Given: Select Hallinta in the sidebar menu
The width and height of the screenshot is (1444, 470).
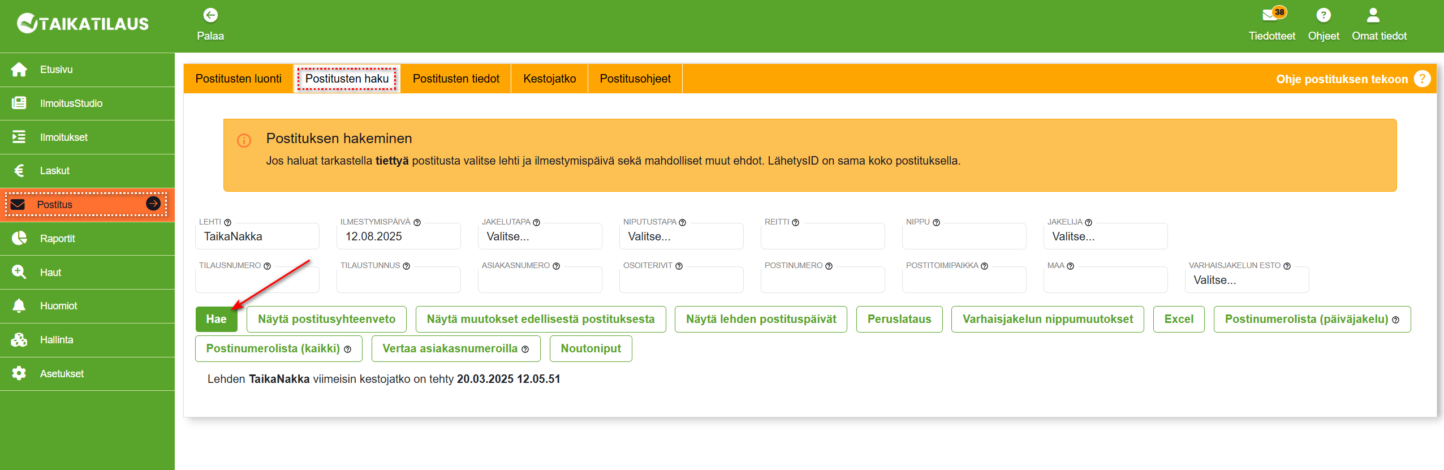Looking at the screenshot, I should coord(87,340).
